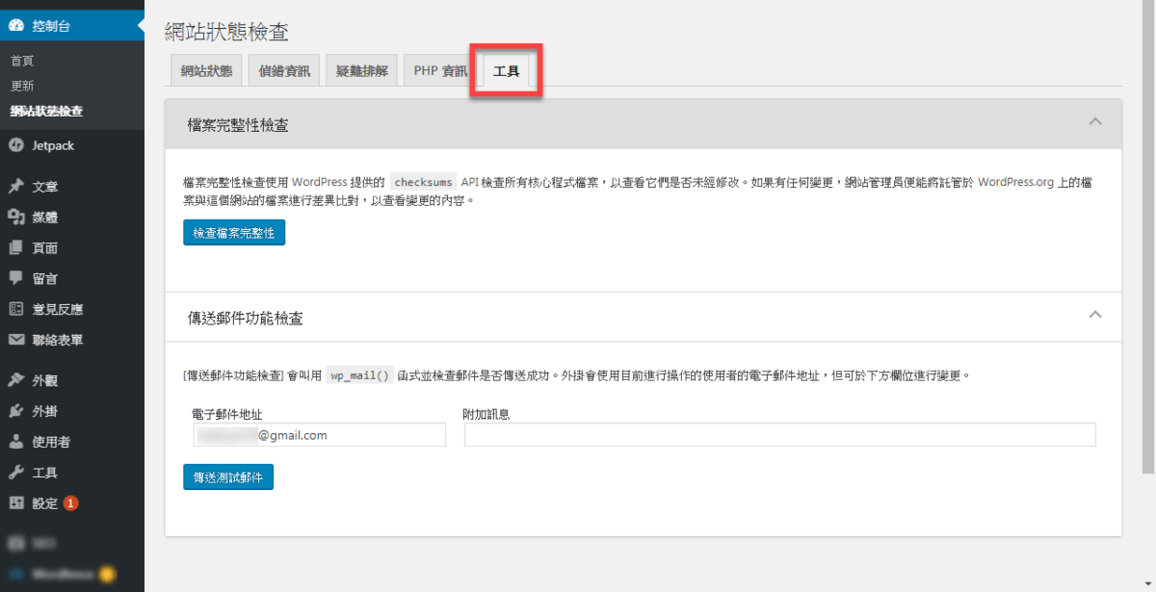Viewport: 1156px width, 592px height.
Task: Open the 頁面 menu label
Action: tap(45, 248)
